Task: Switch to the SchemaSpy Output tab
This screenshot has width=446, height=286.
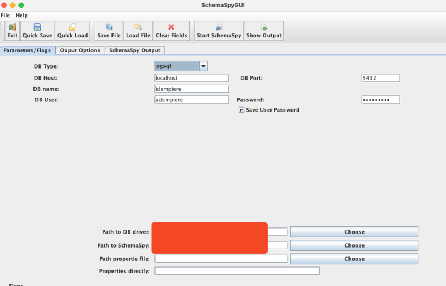Action: tap(134, 50)
